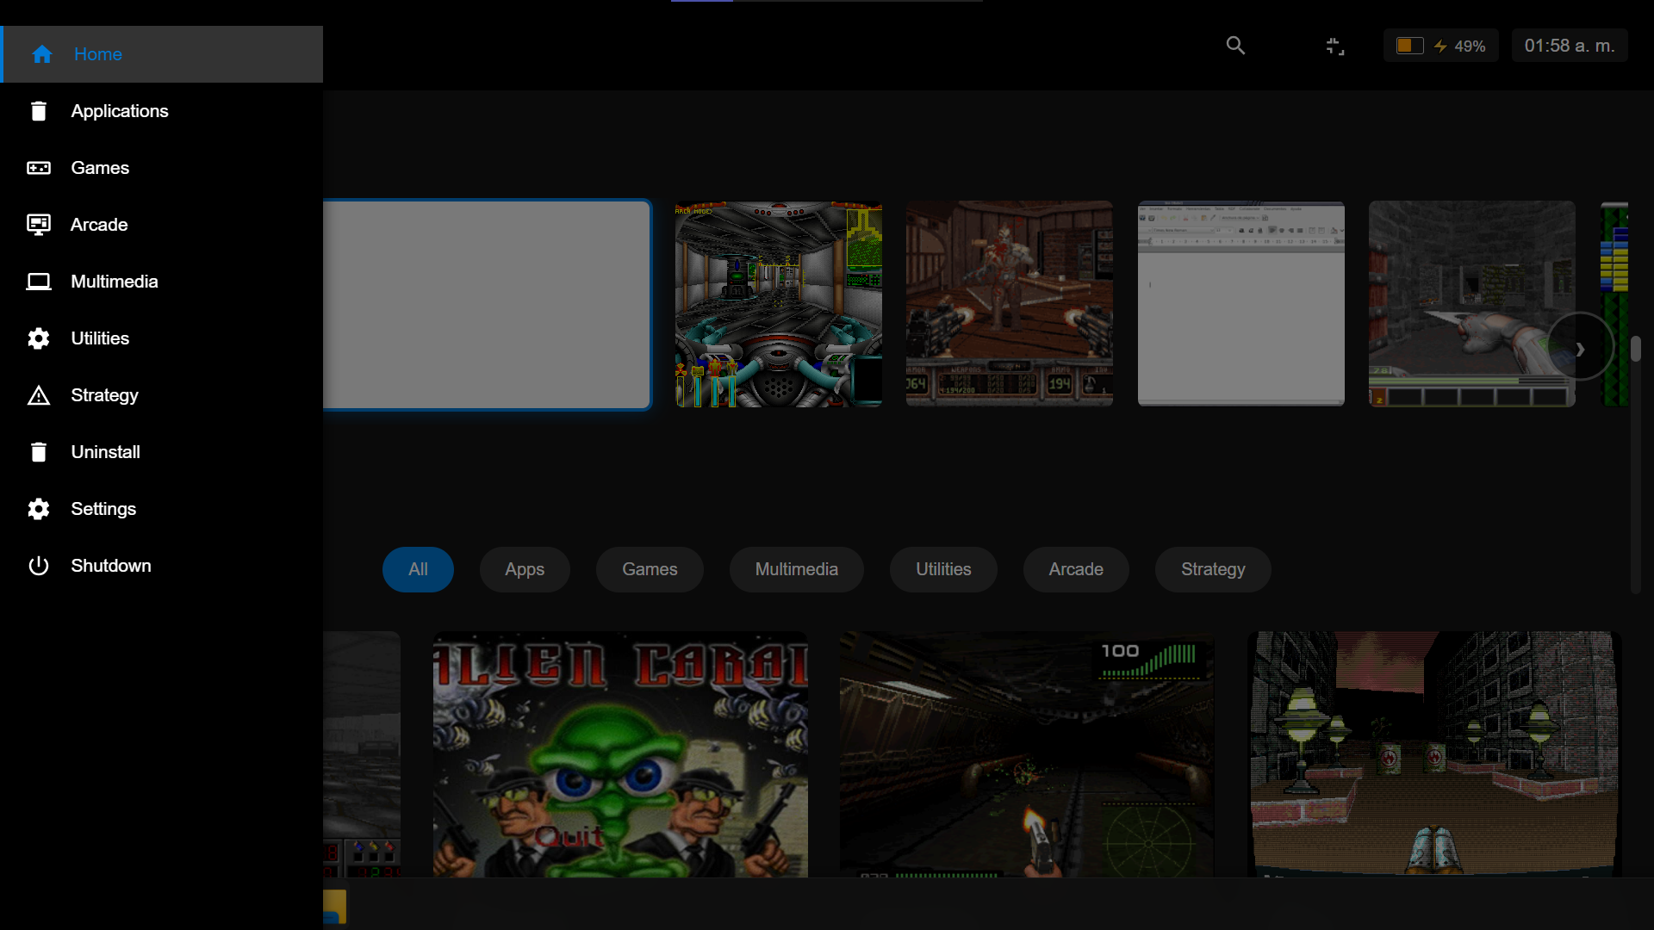Click the Strategy filter button

point(1212,569)
